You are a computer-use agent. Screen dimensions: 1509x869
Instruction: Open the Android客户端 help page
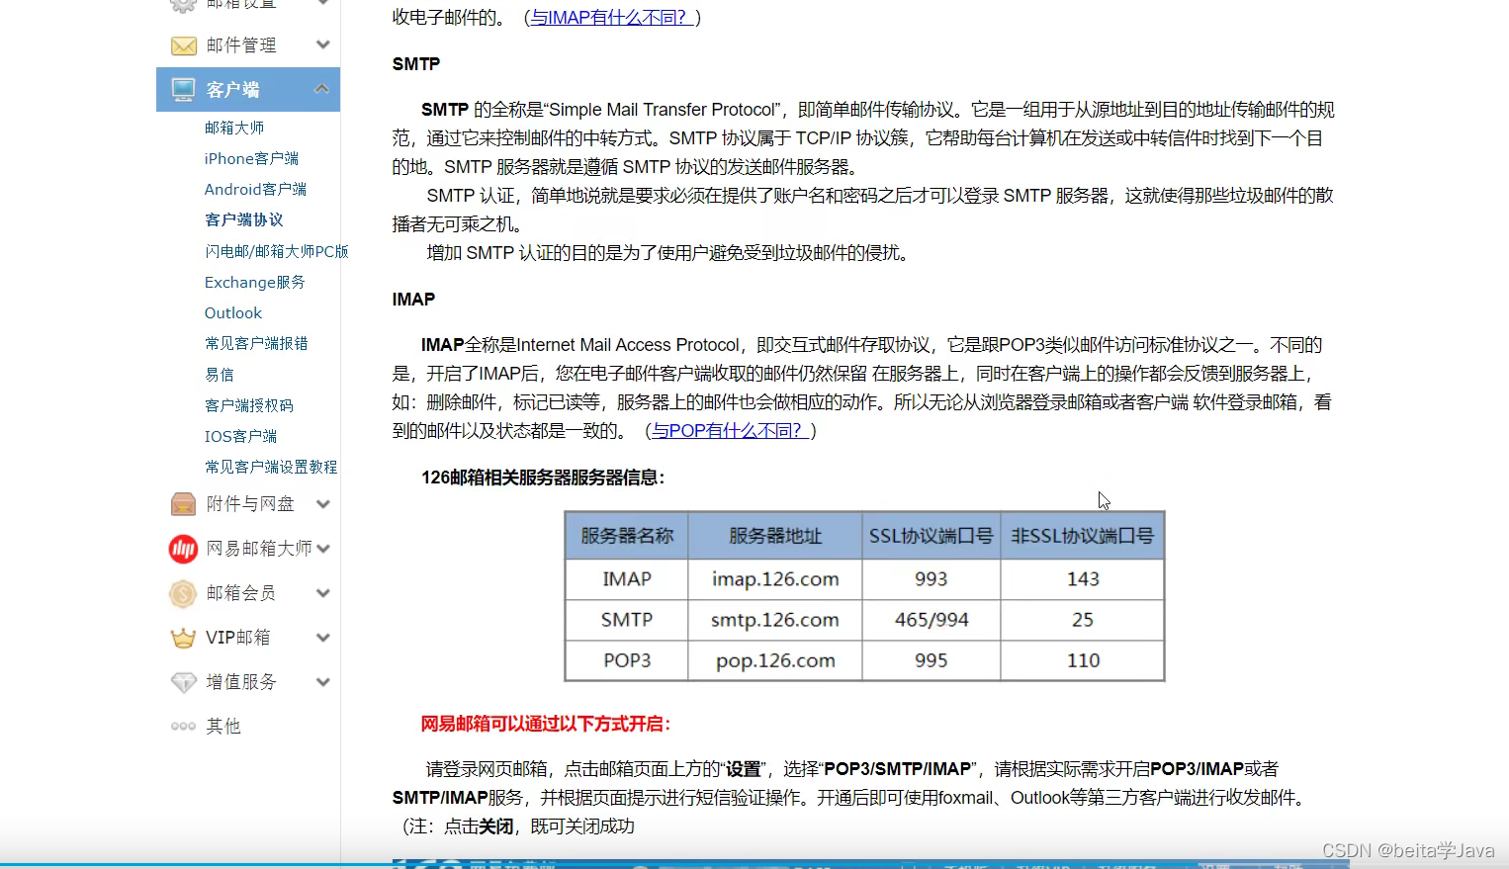(255, 189)
